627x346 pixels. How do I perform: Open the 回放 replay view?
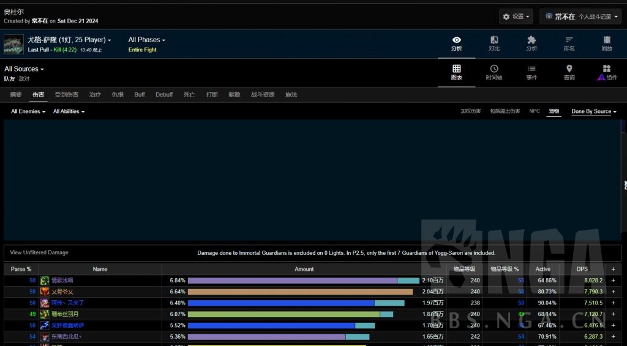pyautogui.click(x=607, y=43)
